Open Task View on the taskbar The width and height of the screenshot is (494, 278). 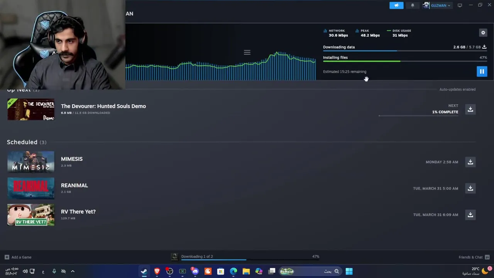click(x=272, y=271)
